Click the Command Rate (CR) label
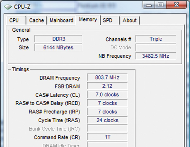Viewport: 190px width, 147px height. tap(57, 137)
